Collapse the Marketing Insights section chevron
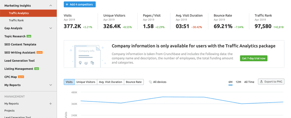The height and width of the screenshot is (118, 291). coord(51,6)
